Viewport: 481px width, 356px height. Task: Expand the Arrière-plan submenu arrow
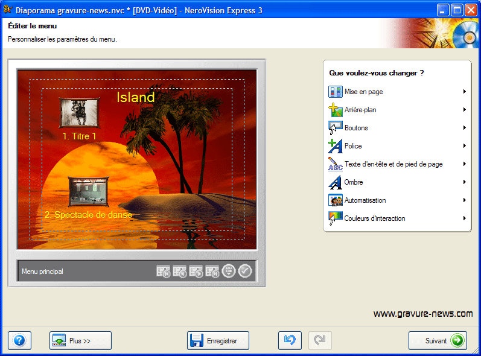click(465, 109)
